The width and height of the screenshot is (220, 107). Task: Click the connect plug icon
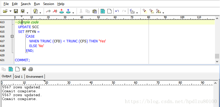(48, 11)
